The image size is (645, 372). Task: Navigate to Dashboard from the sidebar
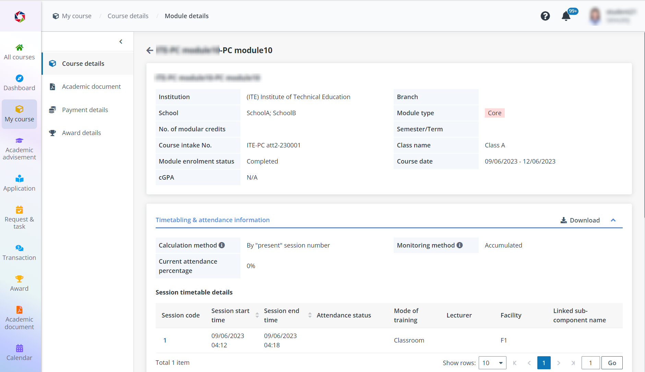coord(19,82)
